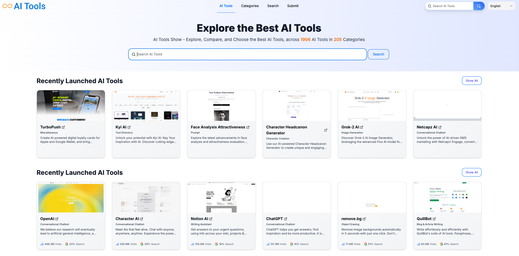This screenshot has width=519, height=256.
Task: Go to the Search navigation item
Action: coord(273,6)
